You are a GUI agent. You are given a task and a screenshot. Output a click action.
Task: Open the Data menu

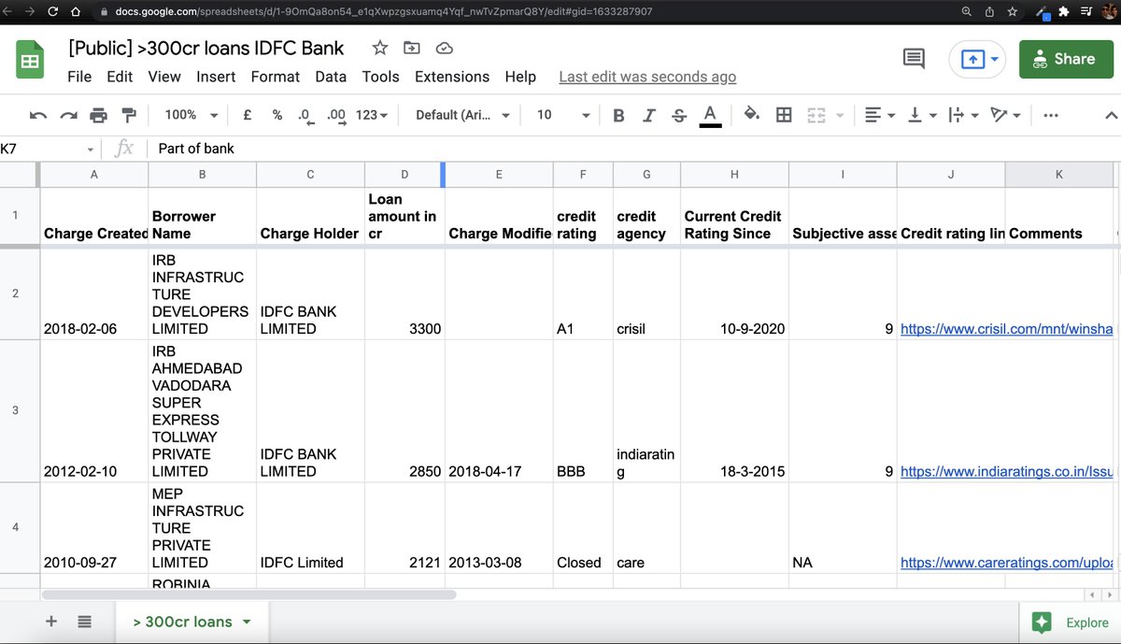pyautogui.click(x=331, y=77)
